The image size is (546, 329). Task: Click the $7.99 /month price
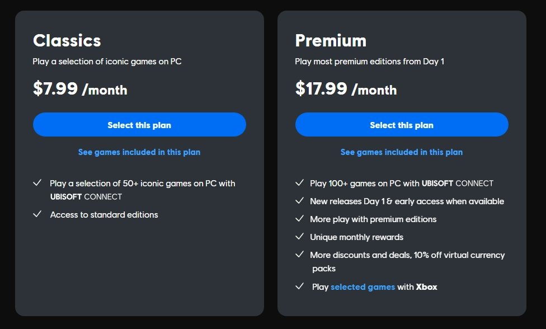tap(80, 88)
